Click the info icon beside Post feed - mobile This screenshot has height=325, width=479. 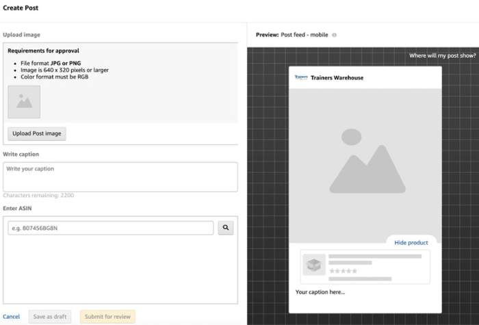click(335, 35)
